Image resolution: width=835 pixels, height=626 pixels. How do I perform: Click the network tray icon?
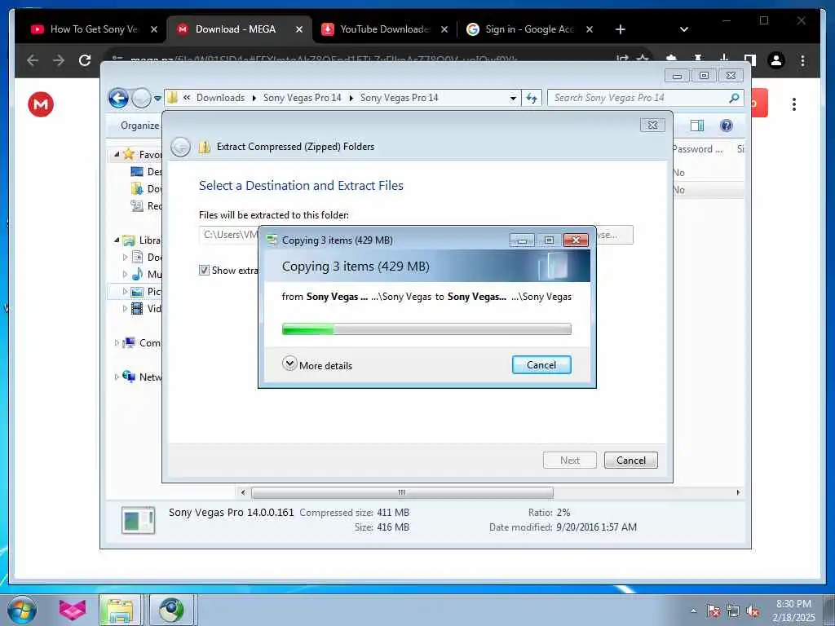click(733, 611)
